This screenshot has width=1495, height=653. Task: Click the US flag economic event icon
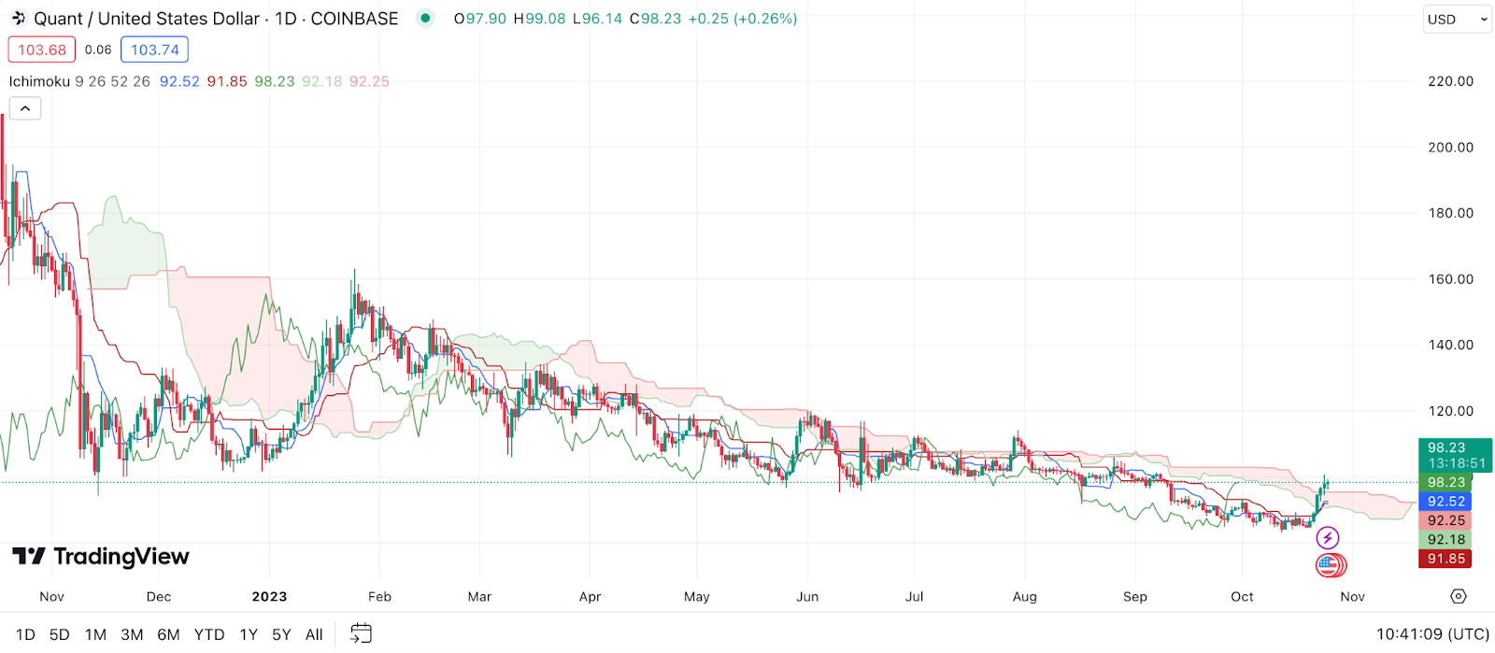point(1329,564)
